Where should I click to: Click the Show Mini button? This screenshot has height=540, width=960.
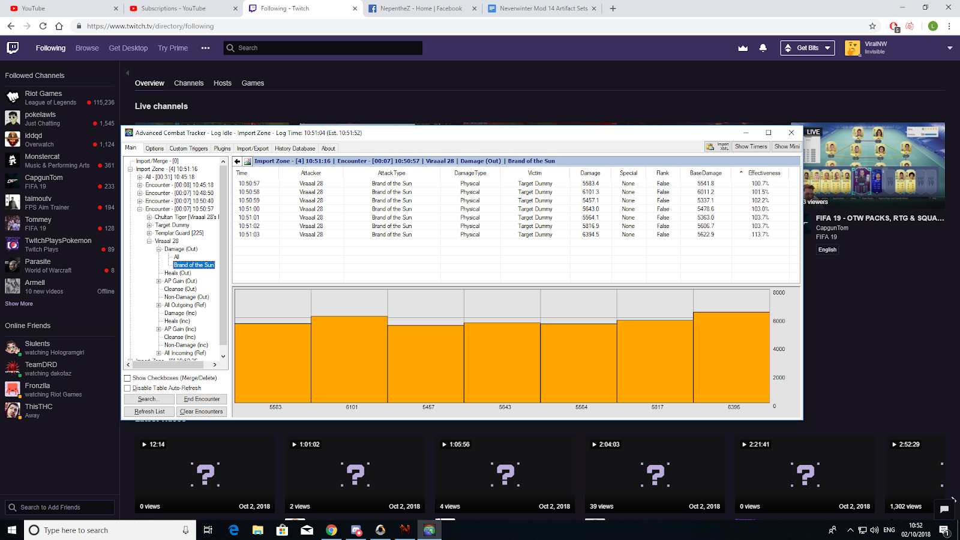coord(787,146)
